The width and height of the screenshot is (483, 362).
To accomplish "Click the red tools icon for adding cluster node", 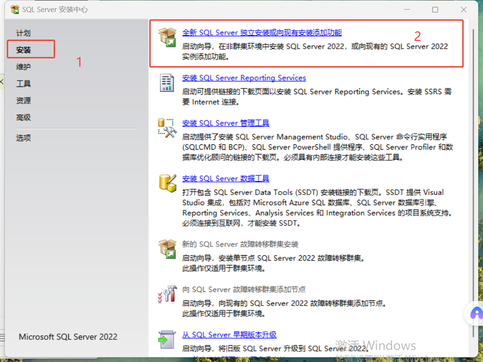I will click(167, 294).
